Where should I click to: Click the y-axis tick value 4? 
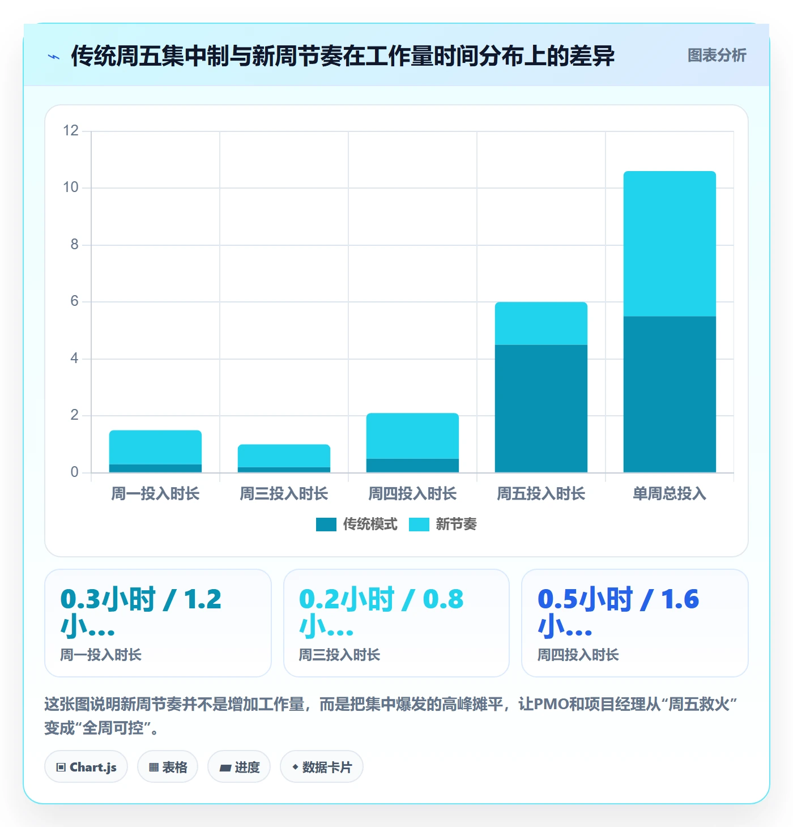click(x=74, y=359)
